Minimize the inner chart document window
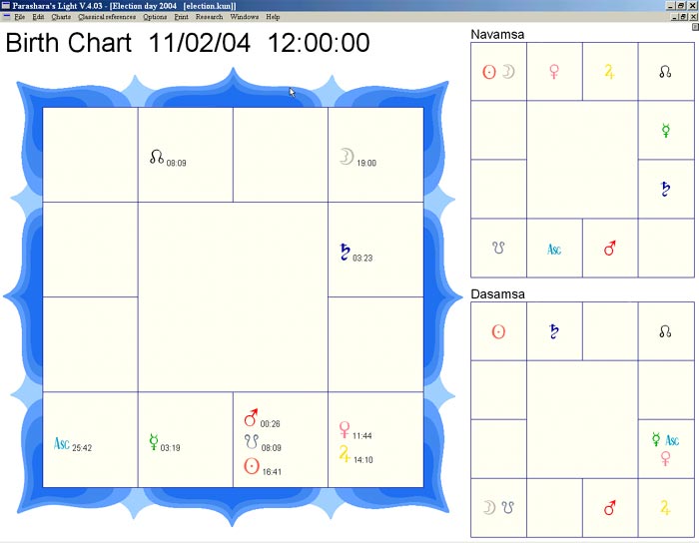The image size is (699, 543). click(x=675, y=17)
